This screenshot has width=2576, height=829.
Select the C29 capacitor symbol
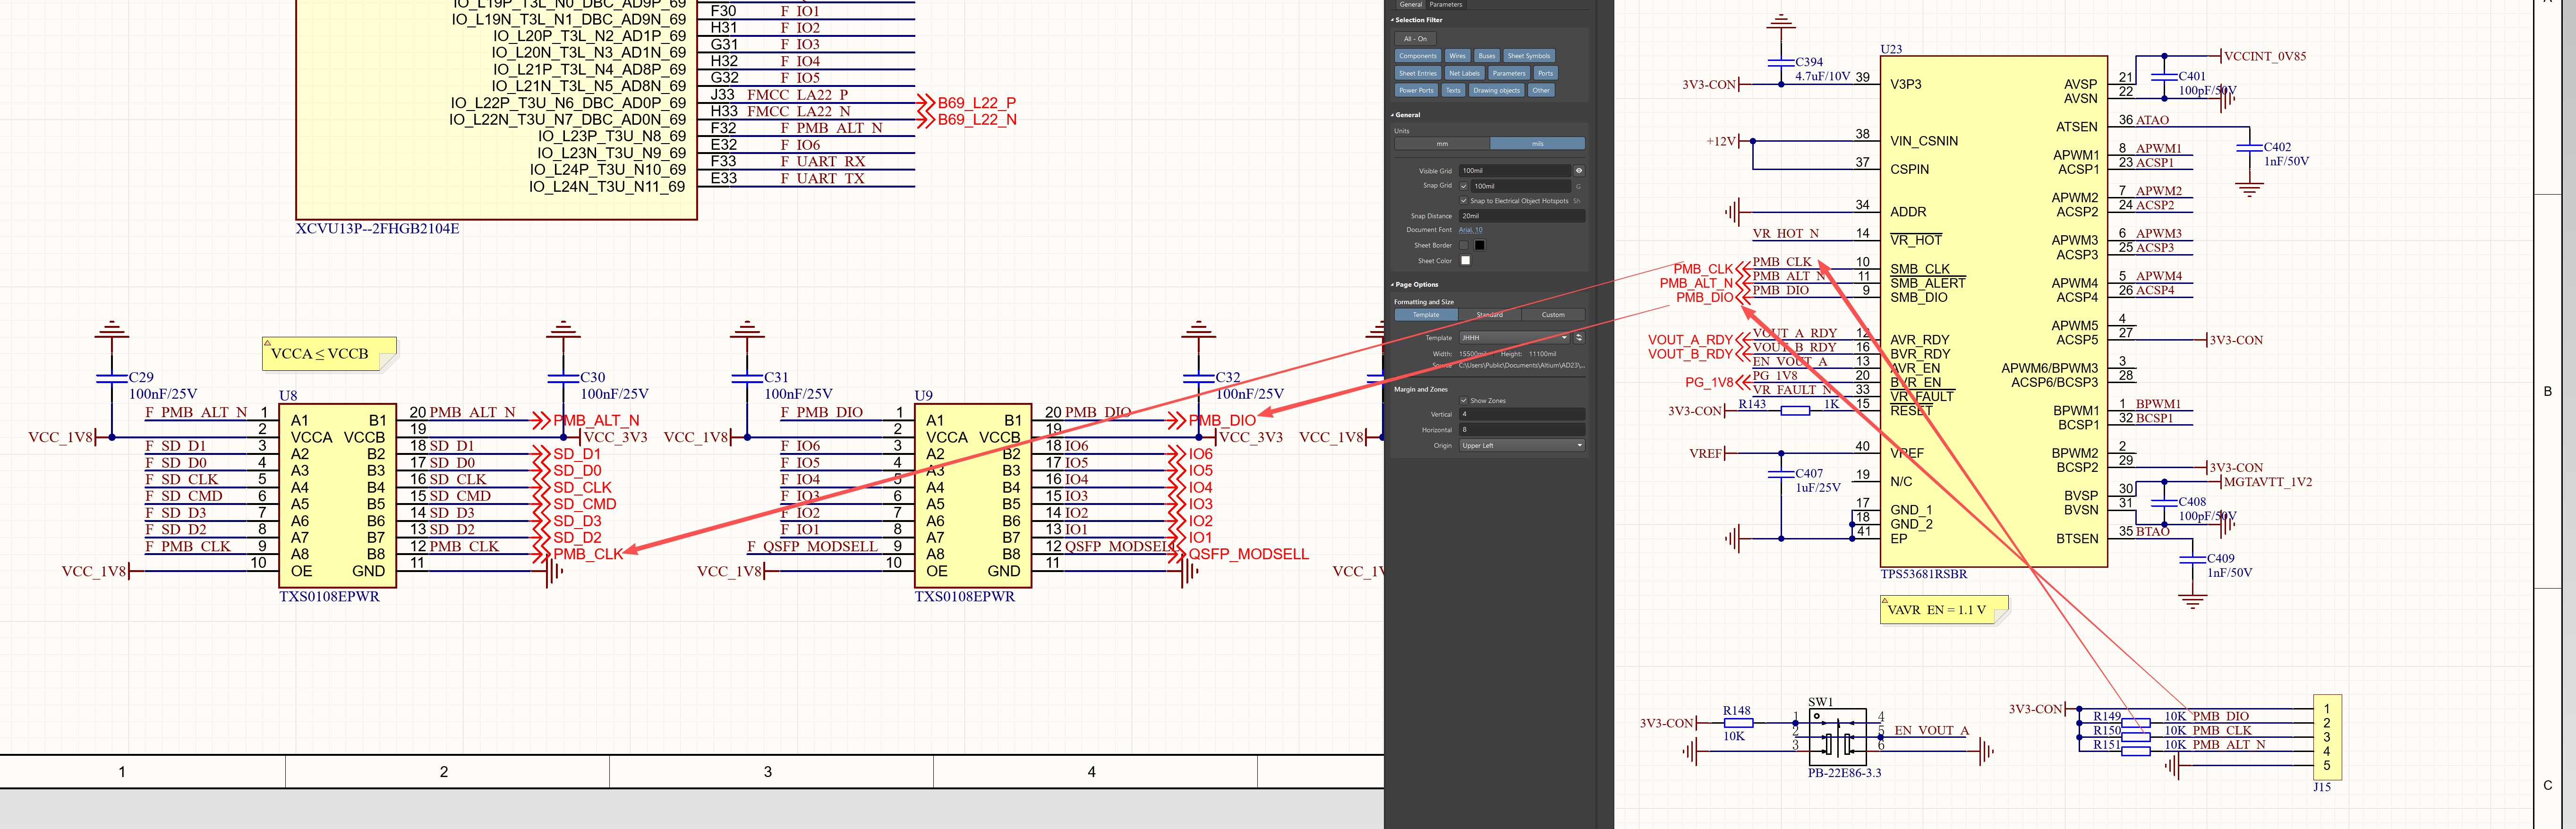tap(111, 378)
